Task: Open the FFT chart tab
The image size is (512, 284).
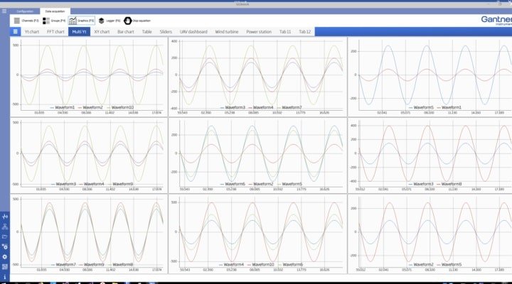Action: tap(55, 32)
